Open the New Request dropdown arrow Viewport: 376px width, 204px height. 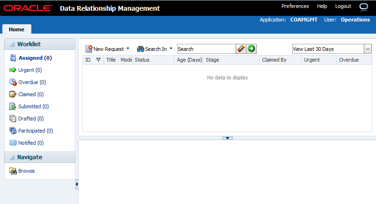(128, 49)
